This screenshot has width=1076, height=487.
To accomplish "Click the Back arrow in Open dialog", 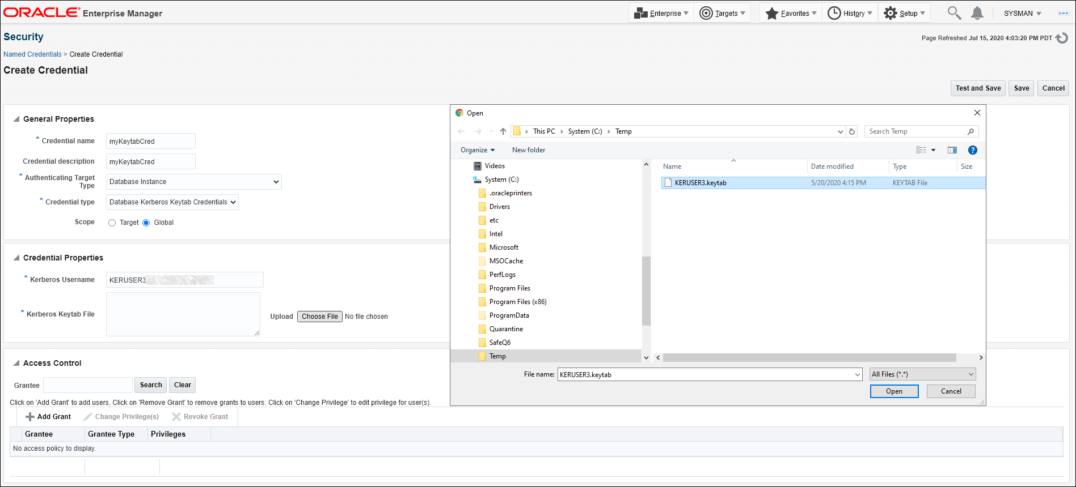I will [461, 131].
